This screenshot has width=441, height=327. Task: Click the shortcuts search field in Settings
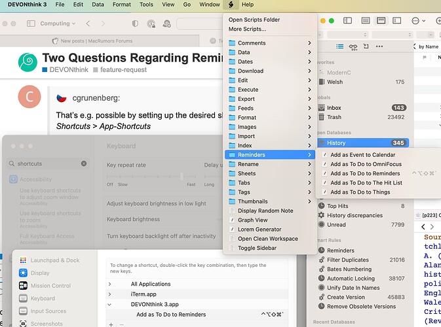point(48,163)
